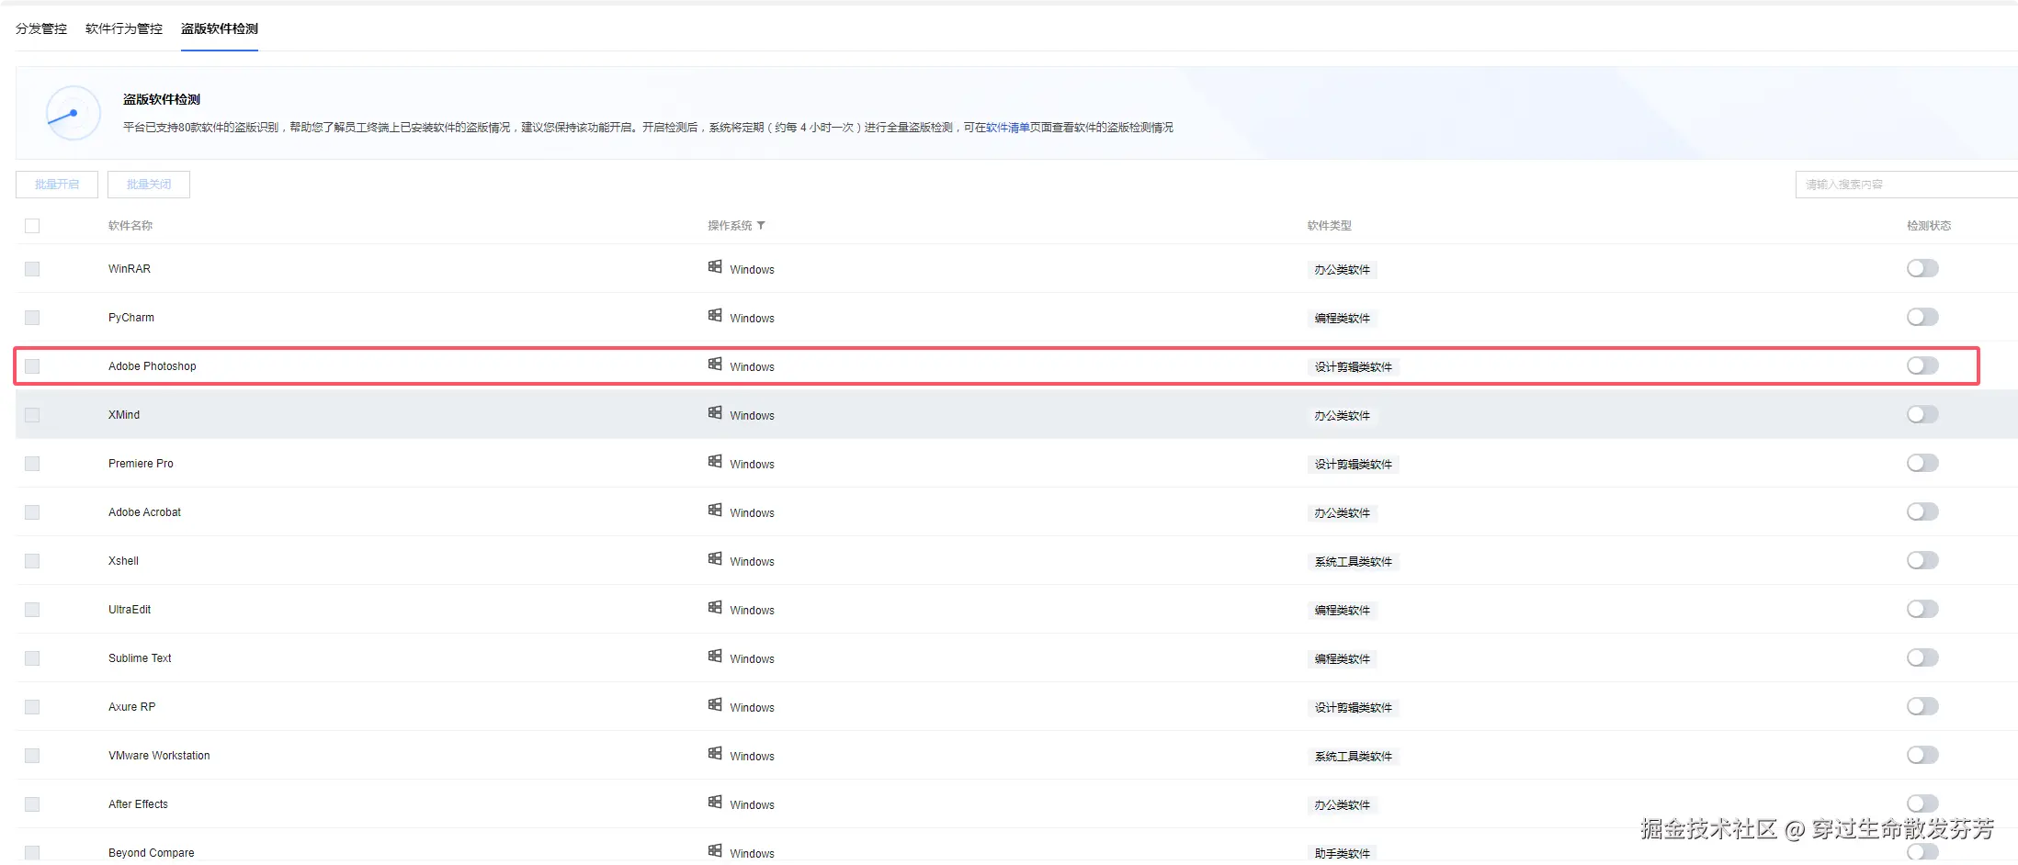Toggle detection for UltraEdit
This screenshot has height=865, width=2018.
[x=1922, y=609]
